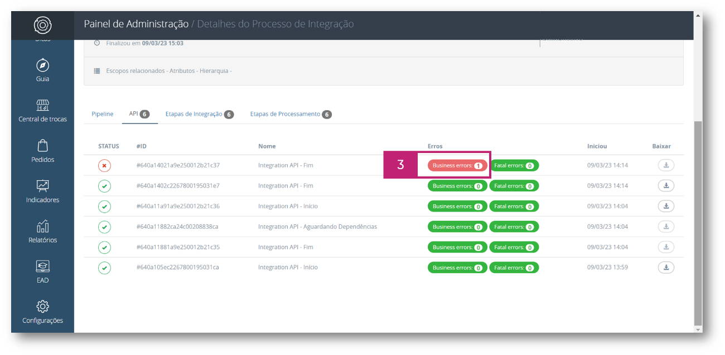Download the log for #640a1402c2267800195031e7
Viewport: 725px width, 355px height.
click(666, 186)
